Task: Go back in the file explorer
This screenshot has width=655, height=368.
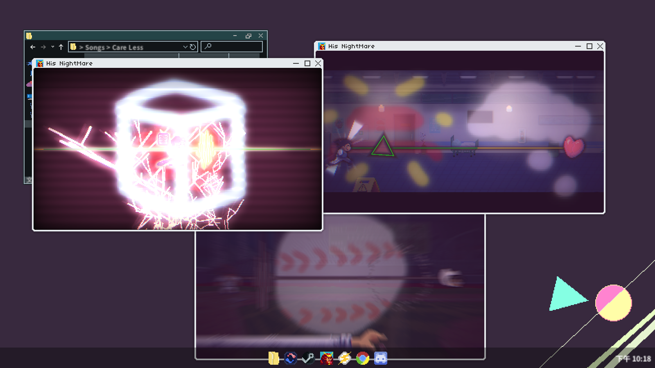Action: tap(33, 47)
